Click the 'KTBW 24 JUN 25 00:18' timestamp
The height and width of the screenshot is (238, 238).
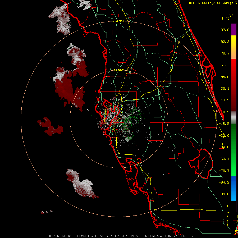169,236
